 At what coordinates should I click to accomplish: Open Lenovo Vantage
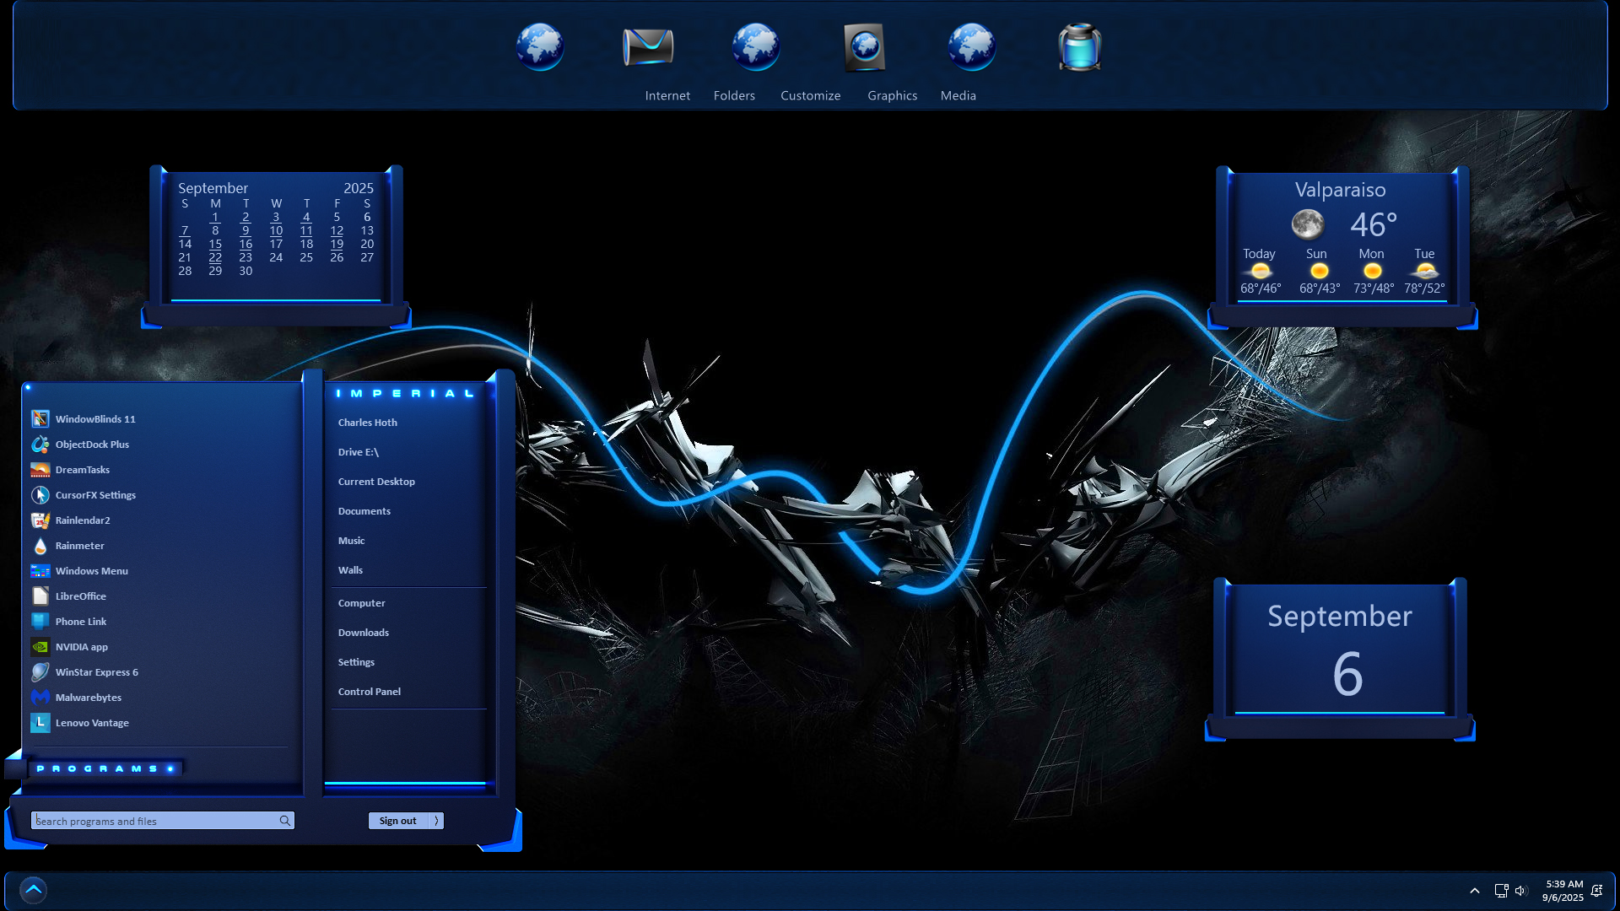[x=91, y=723]
